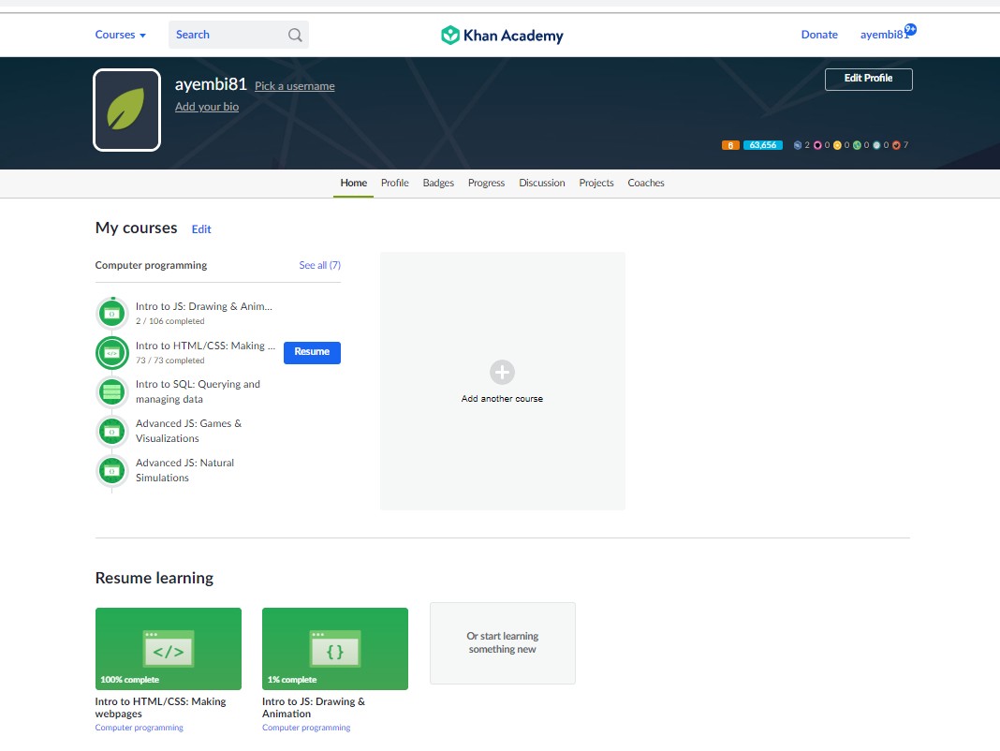This screenshot has width=1000, height=751.
Task: Click the Computer programming section heading
Action: click(x=151, y=265)
